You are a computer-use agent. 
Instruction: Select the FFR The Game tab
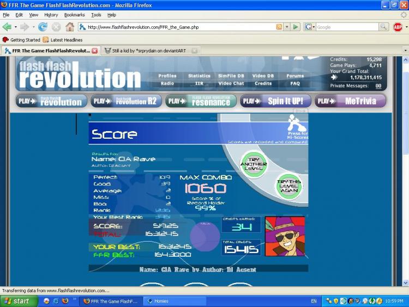51,51
